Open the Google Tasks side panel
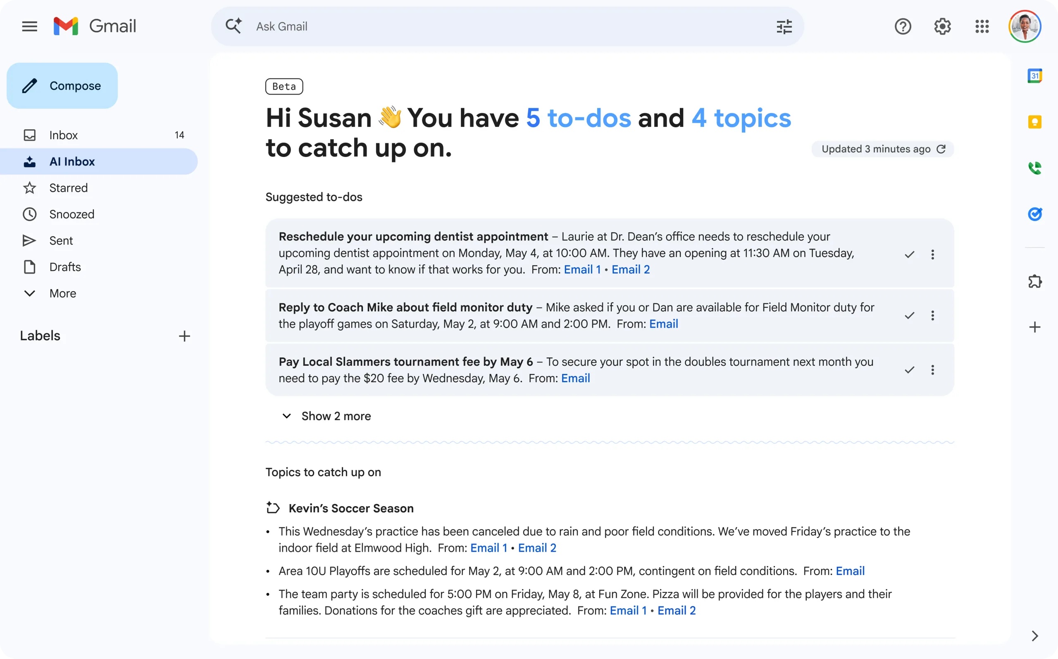The image size is (1058, 659). coord(1035,214)
